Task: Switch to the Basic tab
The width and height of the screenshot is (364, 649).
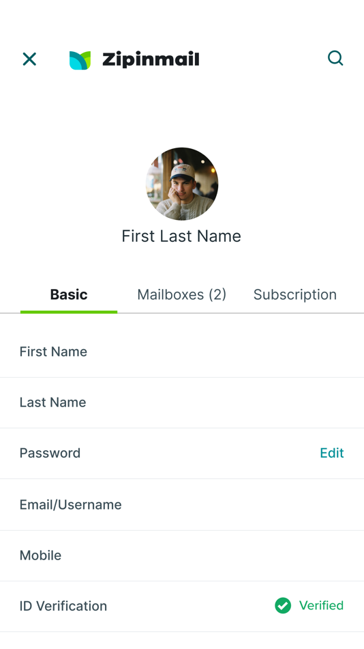Action: 69,294
